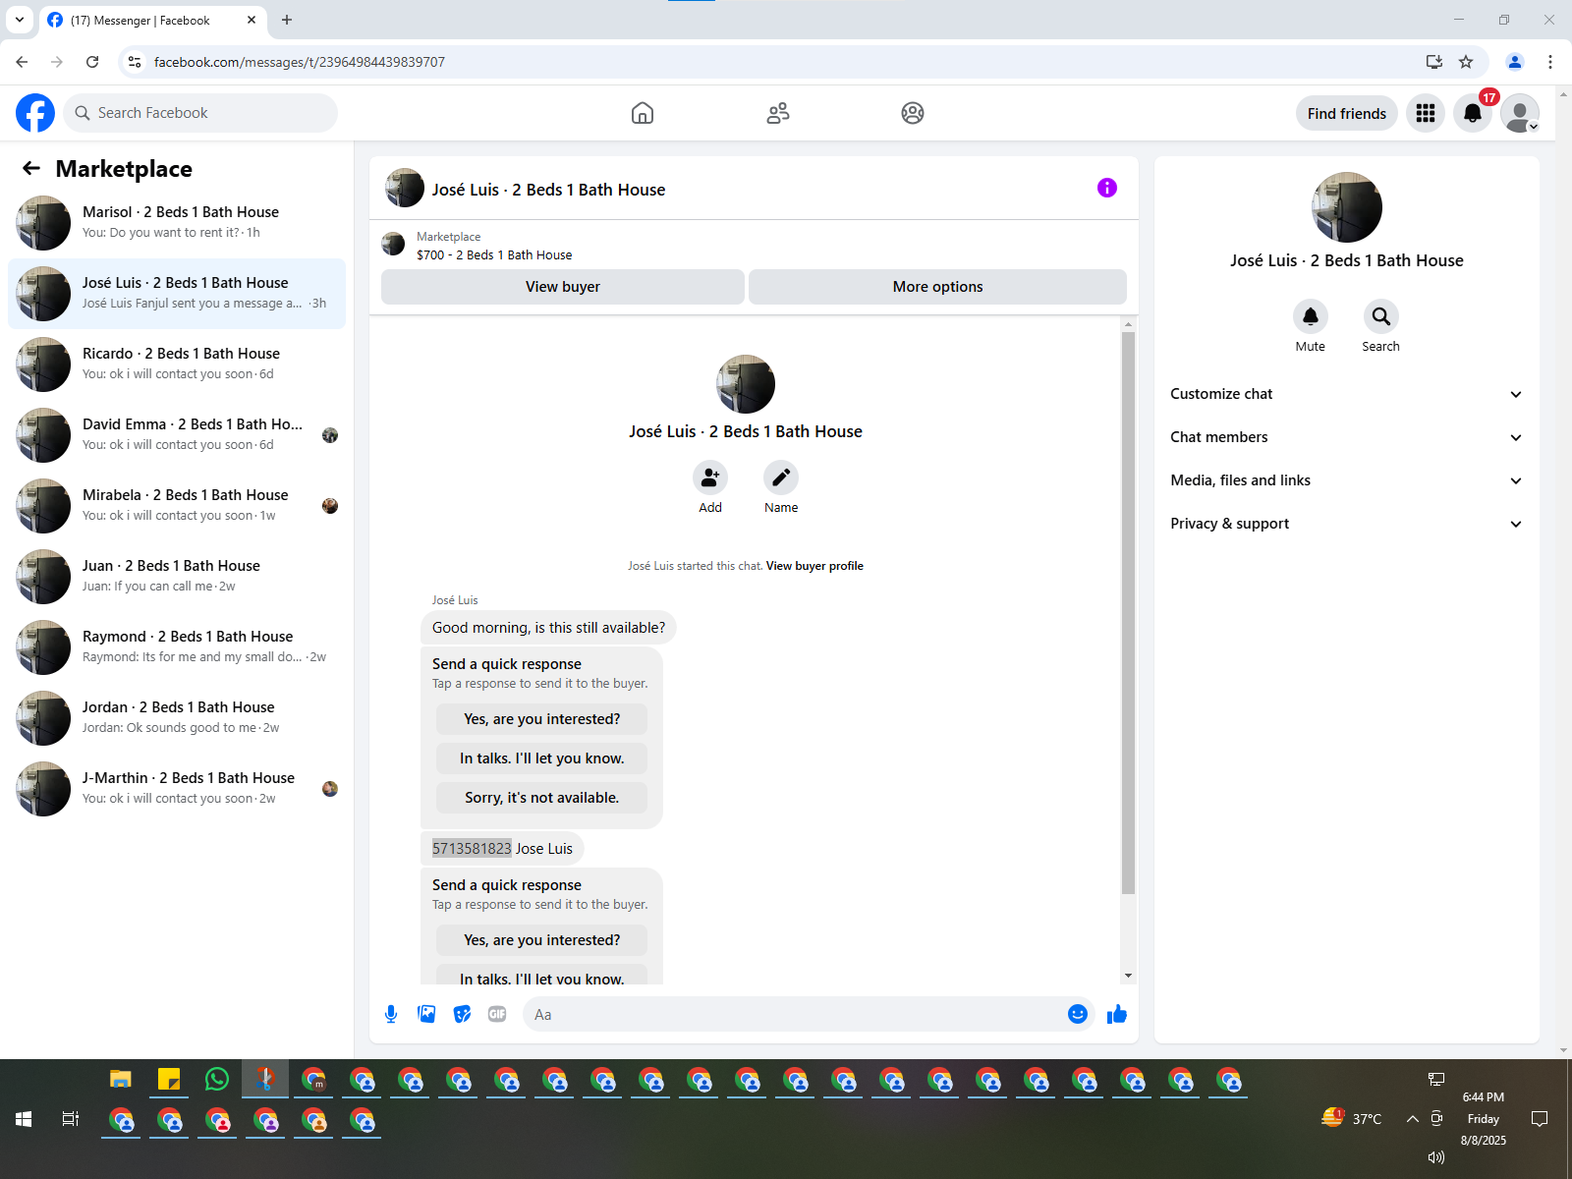Open Windows Start menu
The width and height of the screenshot is (1572, 1179).
24,1119
